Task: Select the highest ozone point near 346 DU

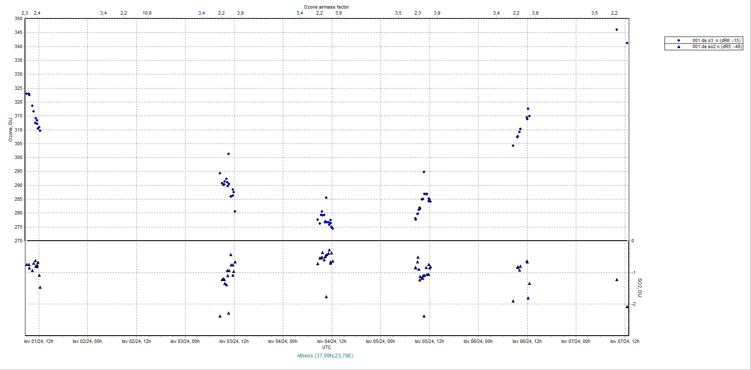Action: pyautogui.click(x=617, y=30)
